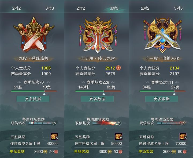The width and height of the screenshot is (193, 158).
Task: Click the glowing 双倍场次 progress bar in middle panel
Action: coord(107,123)
